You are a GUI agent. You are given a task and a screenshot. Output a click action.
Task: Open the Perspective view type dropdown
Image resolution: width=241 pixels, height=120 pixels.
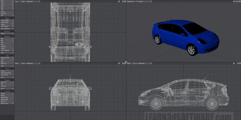pos(131,1)
